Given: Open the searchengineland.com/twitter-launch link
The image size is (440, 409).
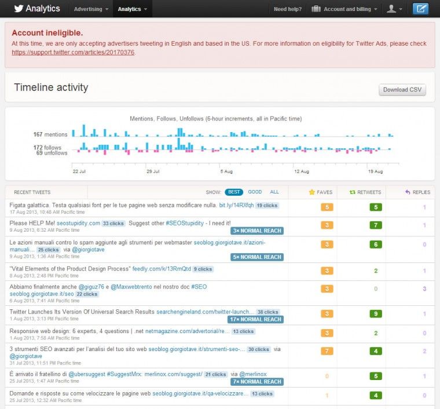Looking at the screenshot, I should [x=206, y=312].
